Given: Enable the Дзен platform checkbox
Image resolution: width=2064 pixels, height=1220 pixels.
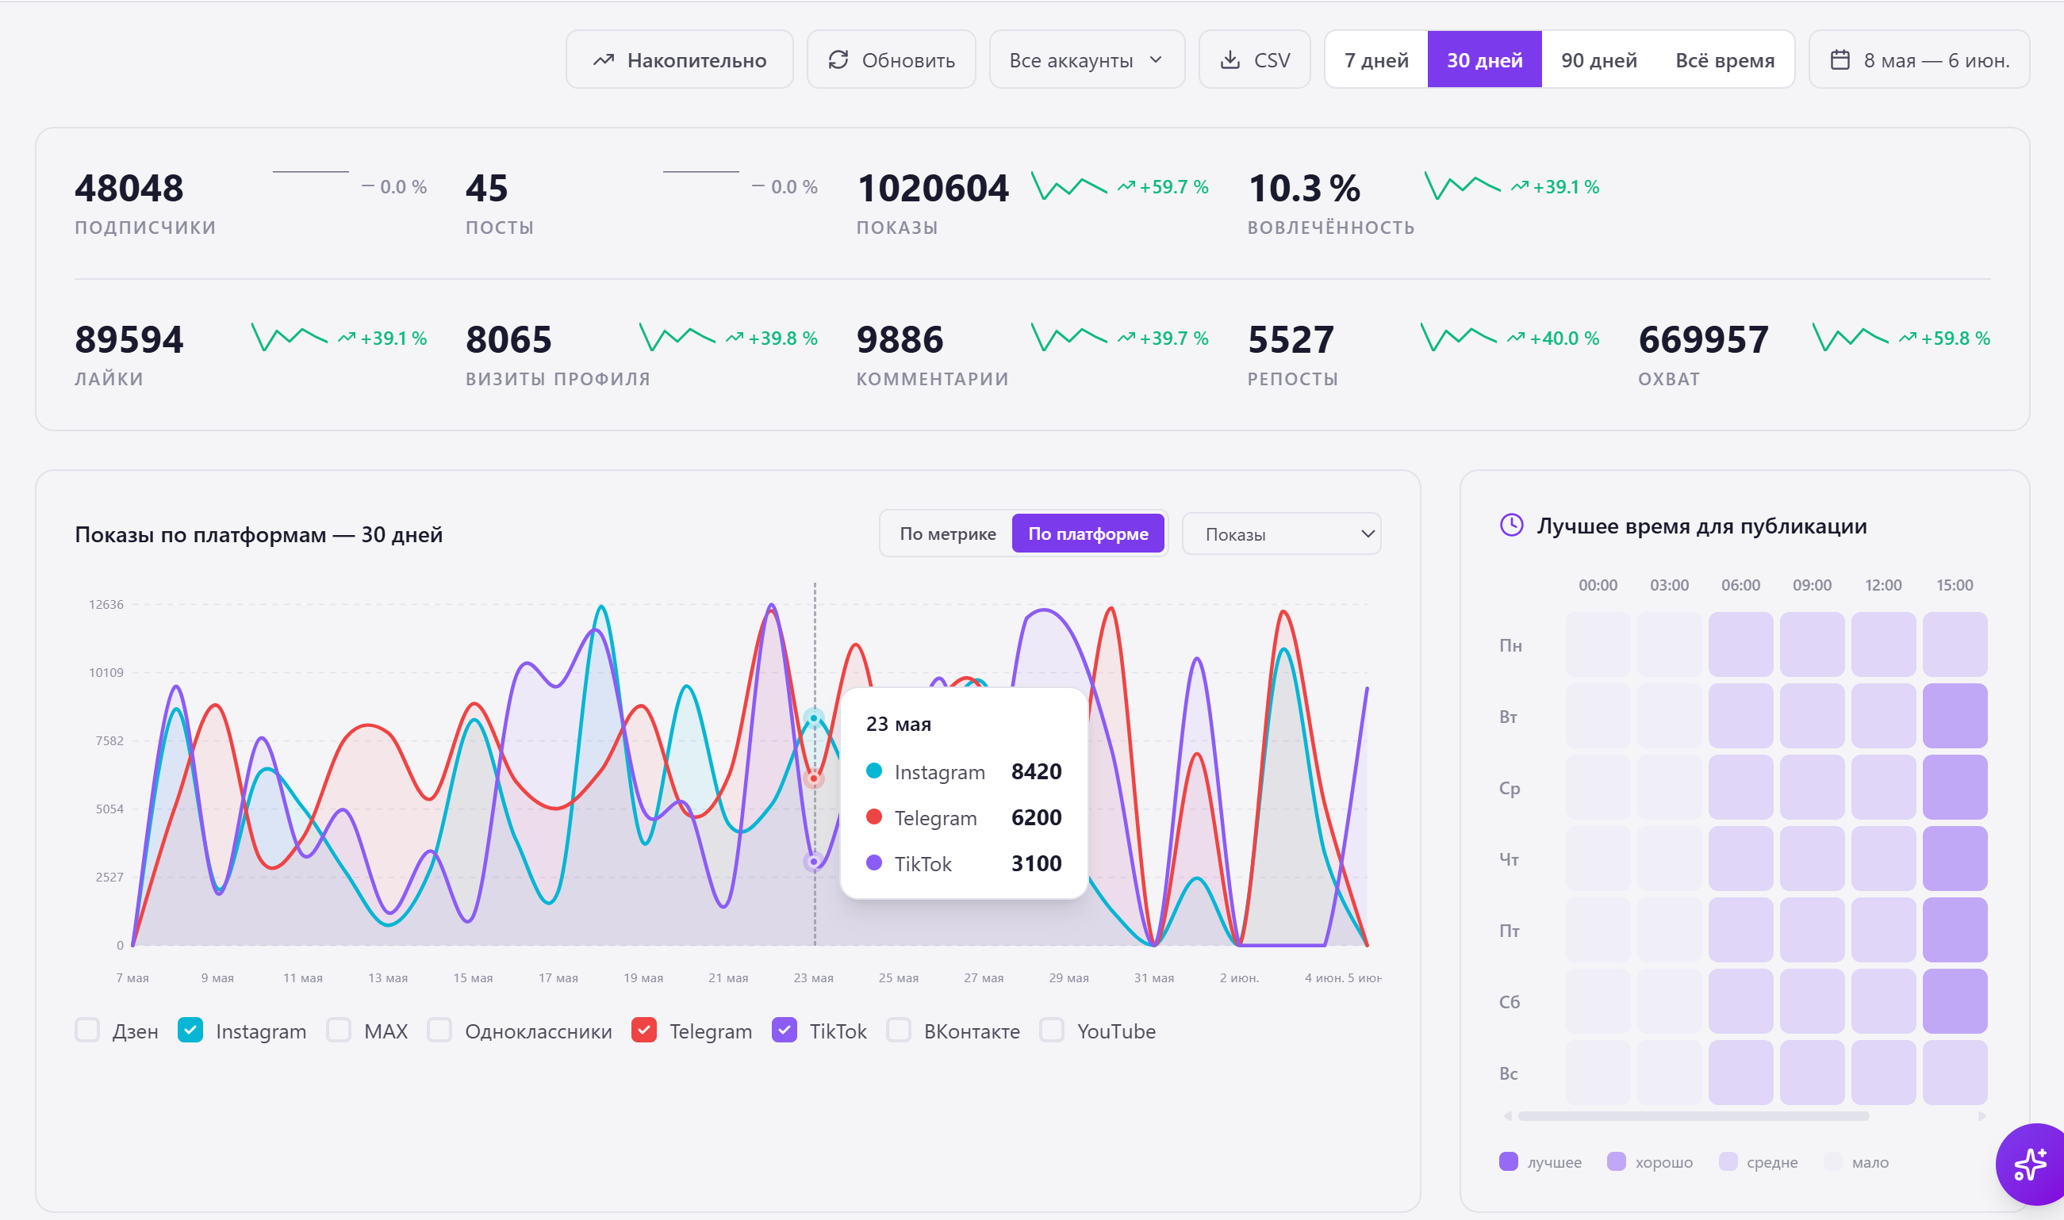Looking at the screenshot, I should pos(87,1030).
